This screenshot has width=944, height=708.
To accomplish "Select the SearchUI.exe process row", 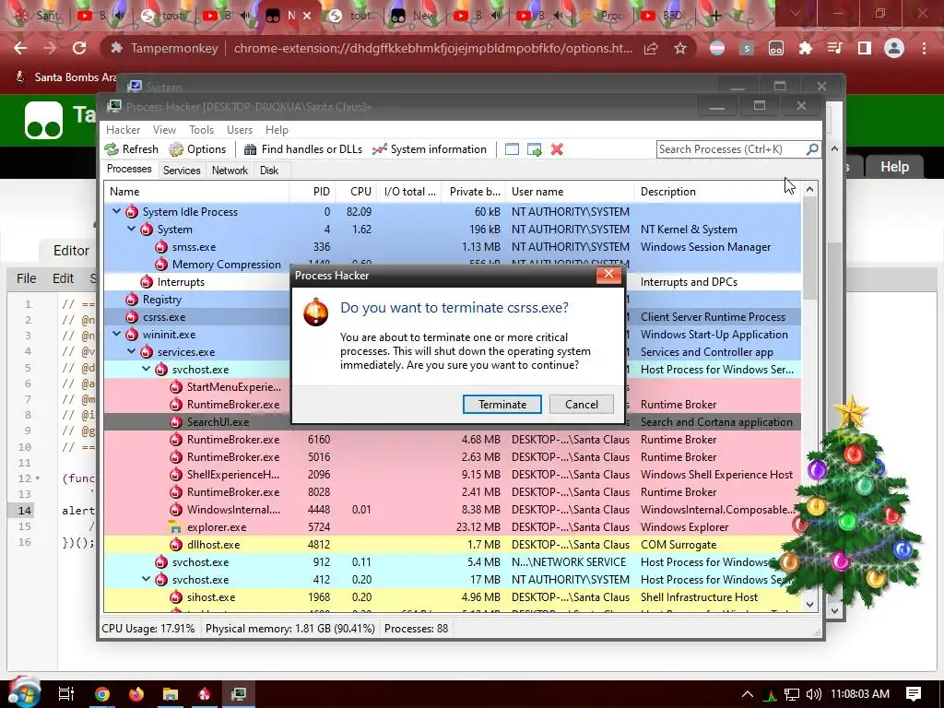I will [452, 422].
